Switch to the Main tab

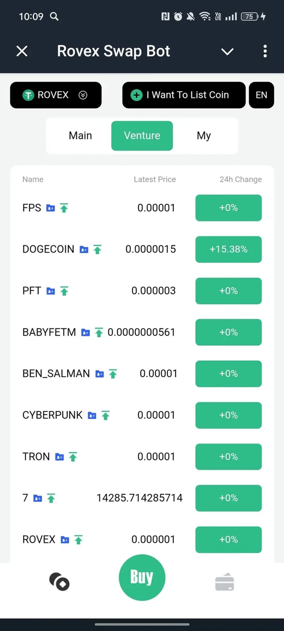(x=80, y=136)
